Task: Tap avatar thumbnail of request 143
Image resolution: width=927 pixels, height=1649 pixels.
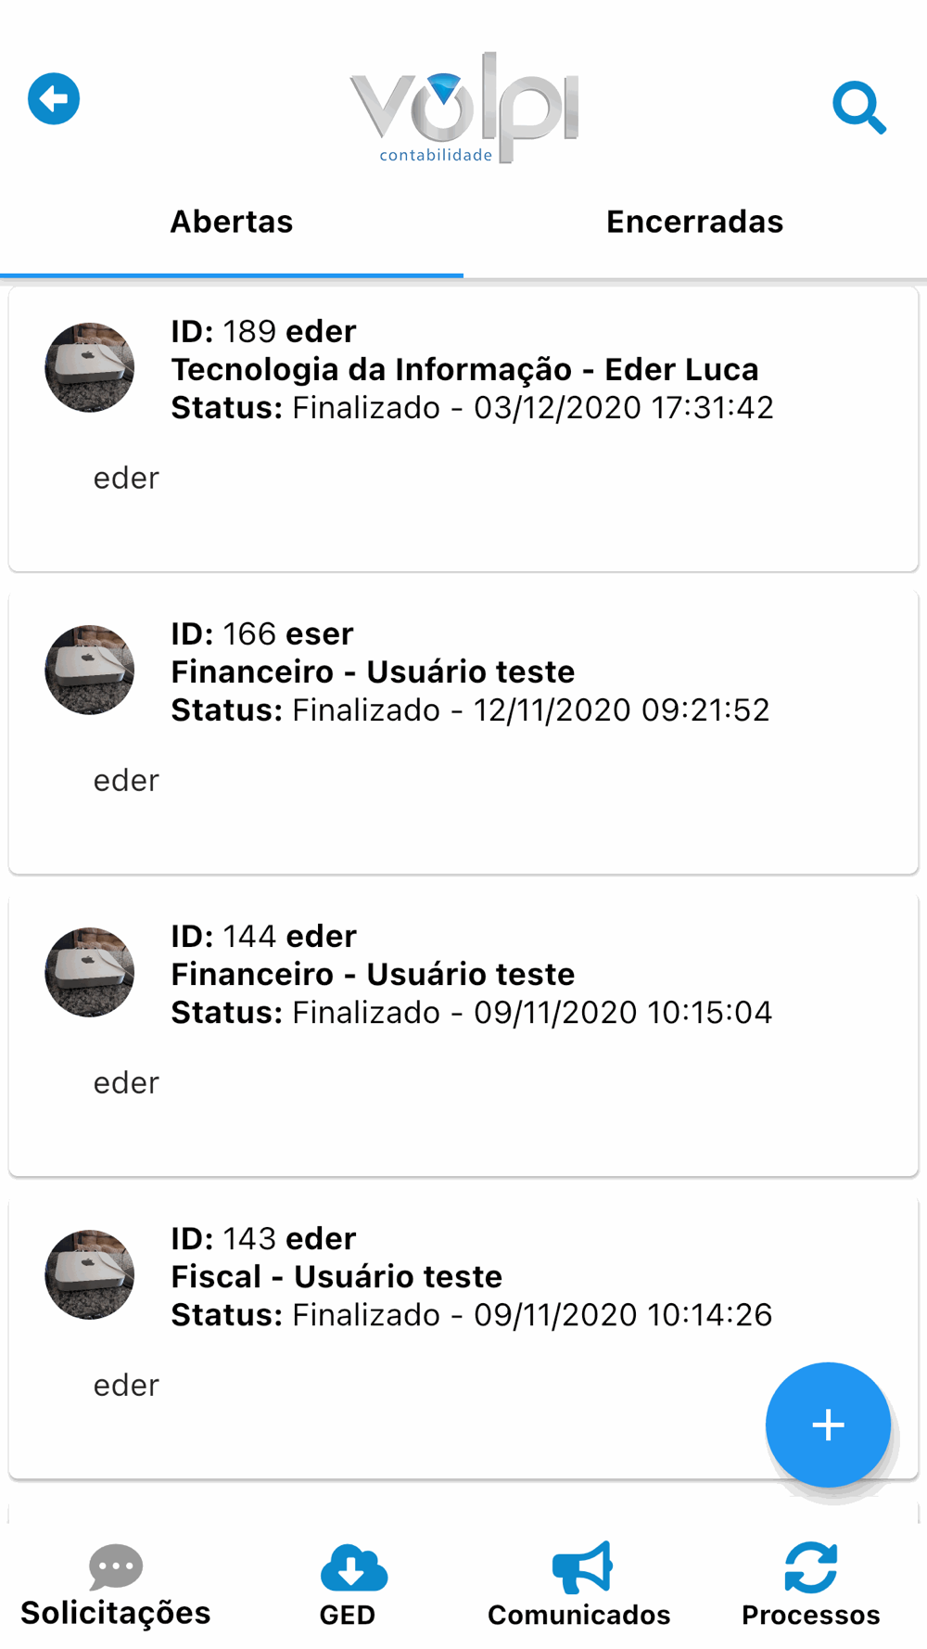Action: pos(90,1274)
